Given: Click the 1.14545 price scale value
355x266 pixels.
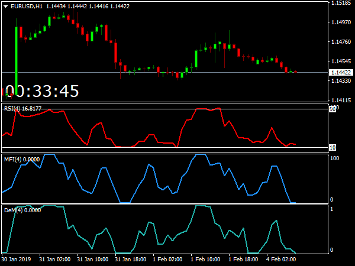Looking at the screenshot, I should (341, 61).
